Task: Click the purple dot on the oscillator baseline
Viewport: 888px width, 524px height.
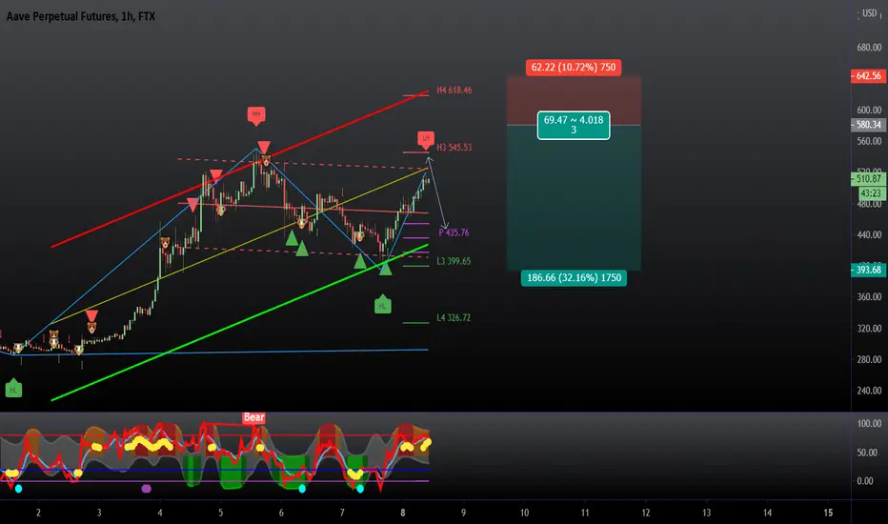Action: click(x=146, y=489)
